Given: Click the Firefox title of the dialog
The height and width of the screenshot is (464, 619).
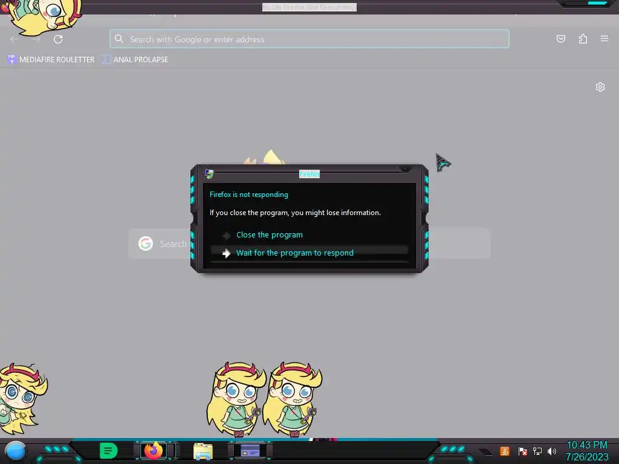Looking at the screenshot, I should (309, 174).
